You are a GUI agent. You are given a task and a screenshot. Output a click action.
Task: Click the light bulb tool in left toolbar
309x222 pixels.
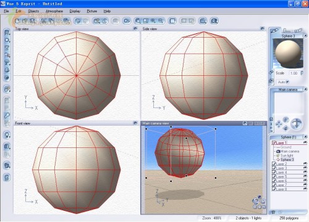7,135
